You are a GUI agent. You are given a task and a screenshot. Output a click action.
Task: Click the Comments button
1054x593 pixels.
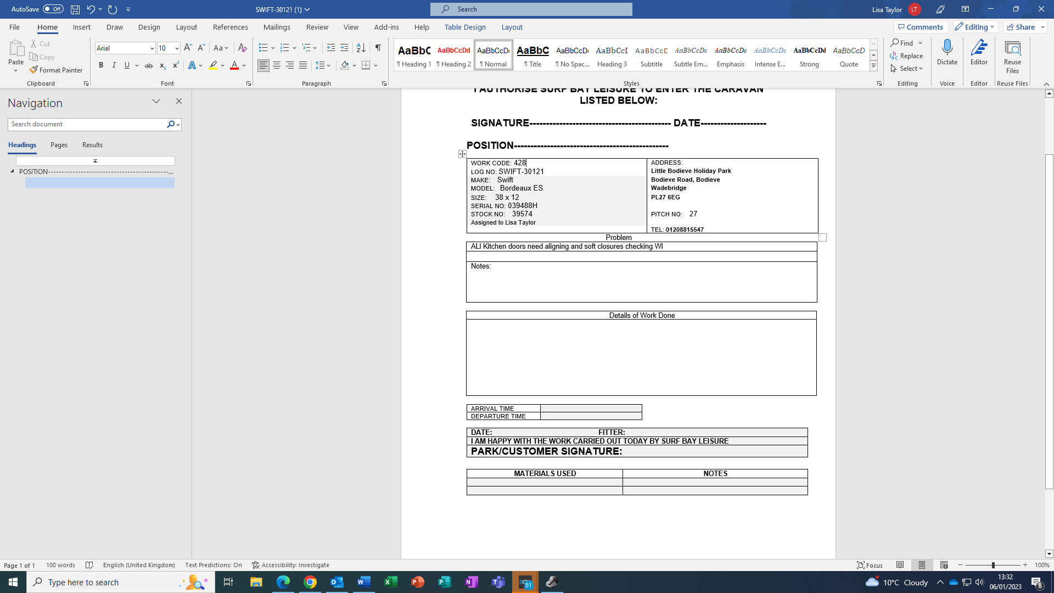pyautogui.click(x=921, y=27)
